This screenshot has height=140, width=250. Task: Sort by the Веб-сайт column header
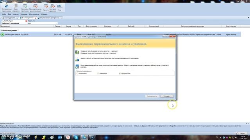[x=131, y=26]
